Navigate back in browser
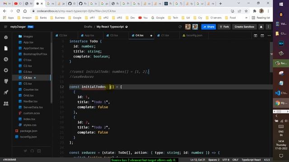Viewport: 289px width, 162px height. tap(5, 11)
